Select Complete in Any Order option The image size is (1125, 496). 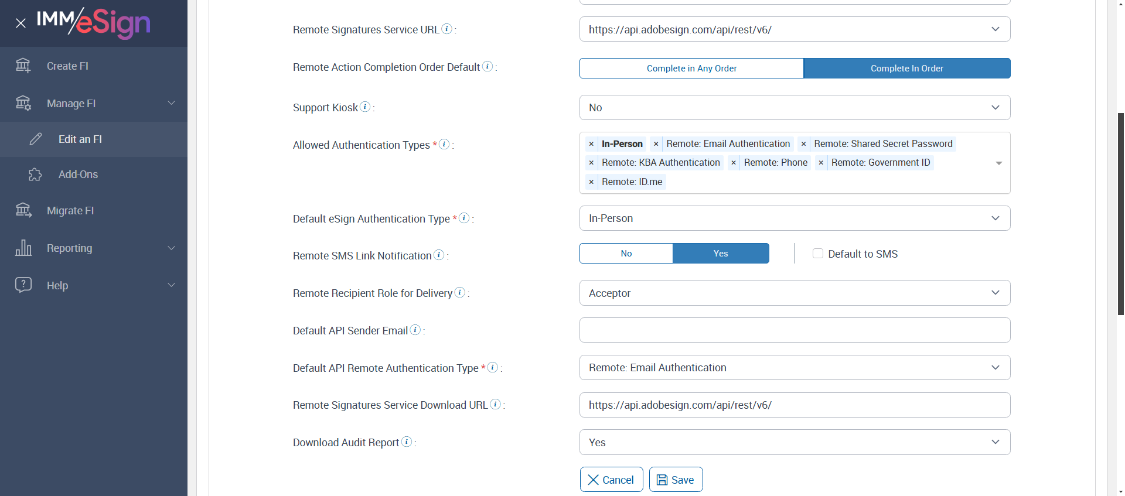coord(691,68)
